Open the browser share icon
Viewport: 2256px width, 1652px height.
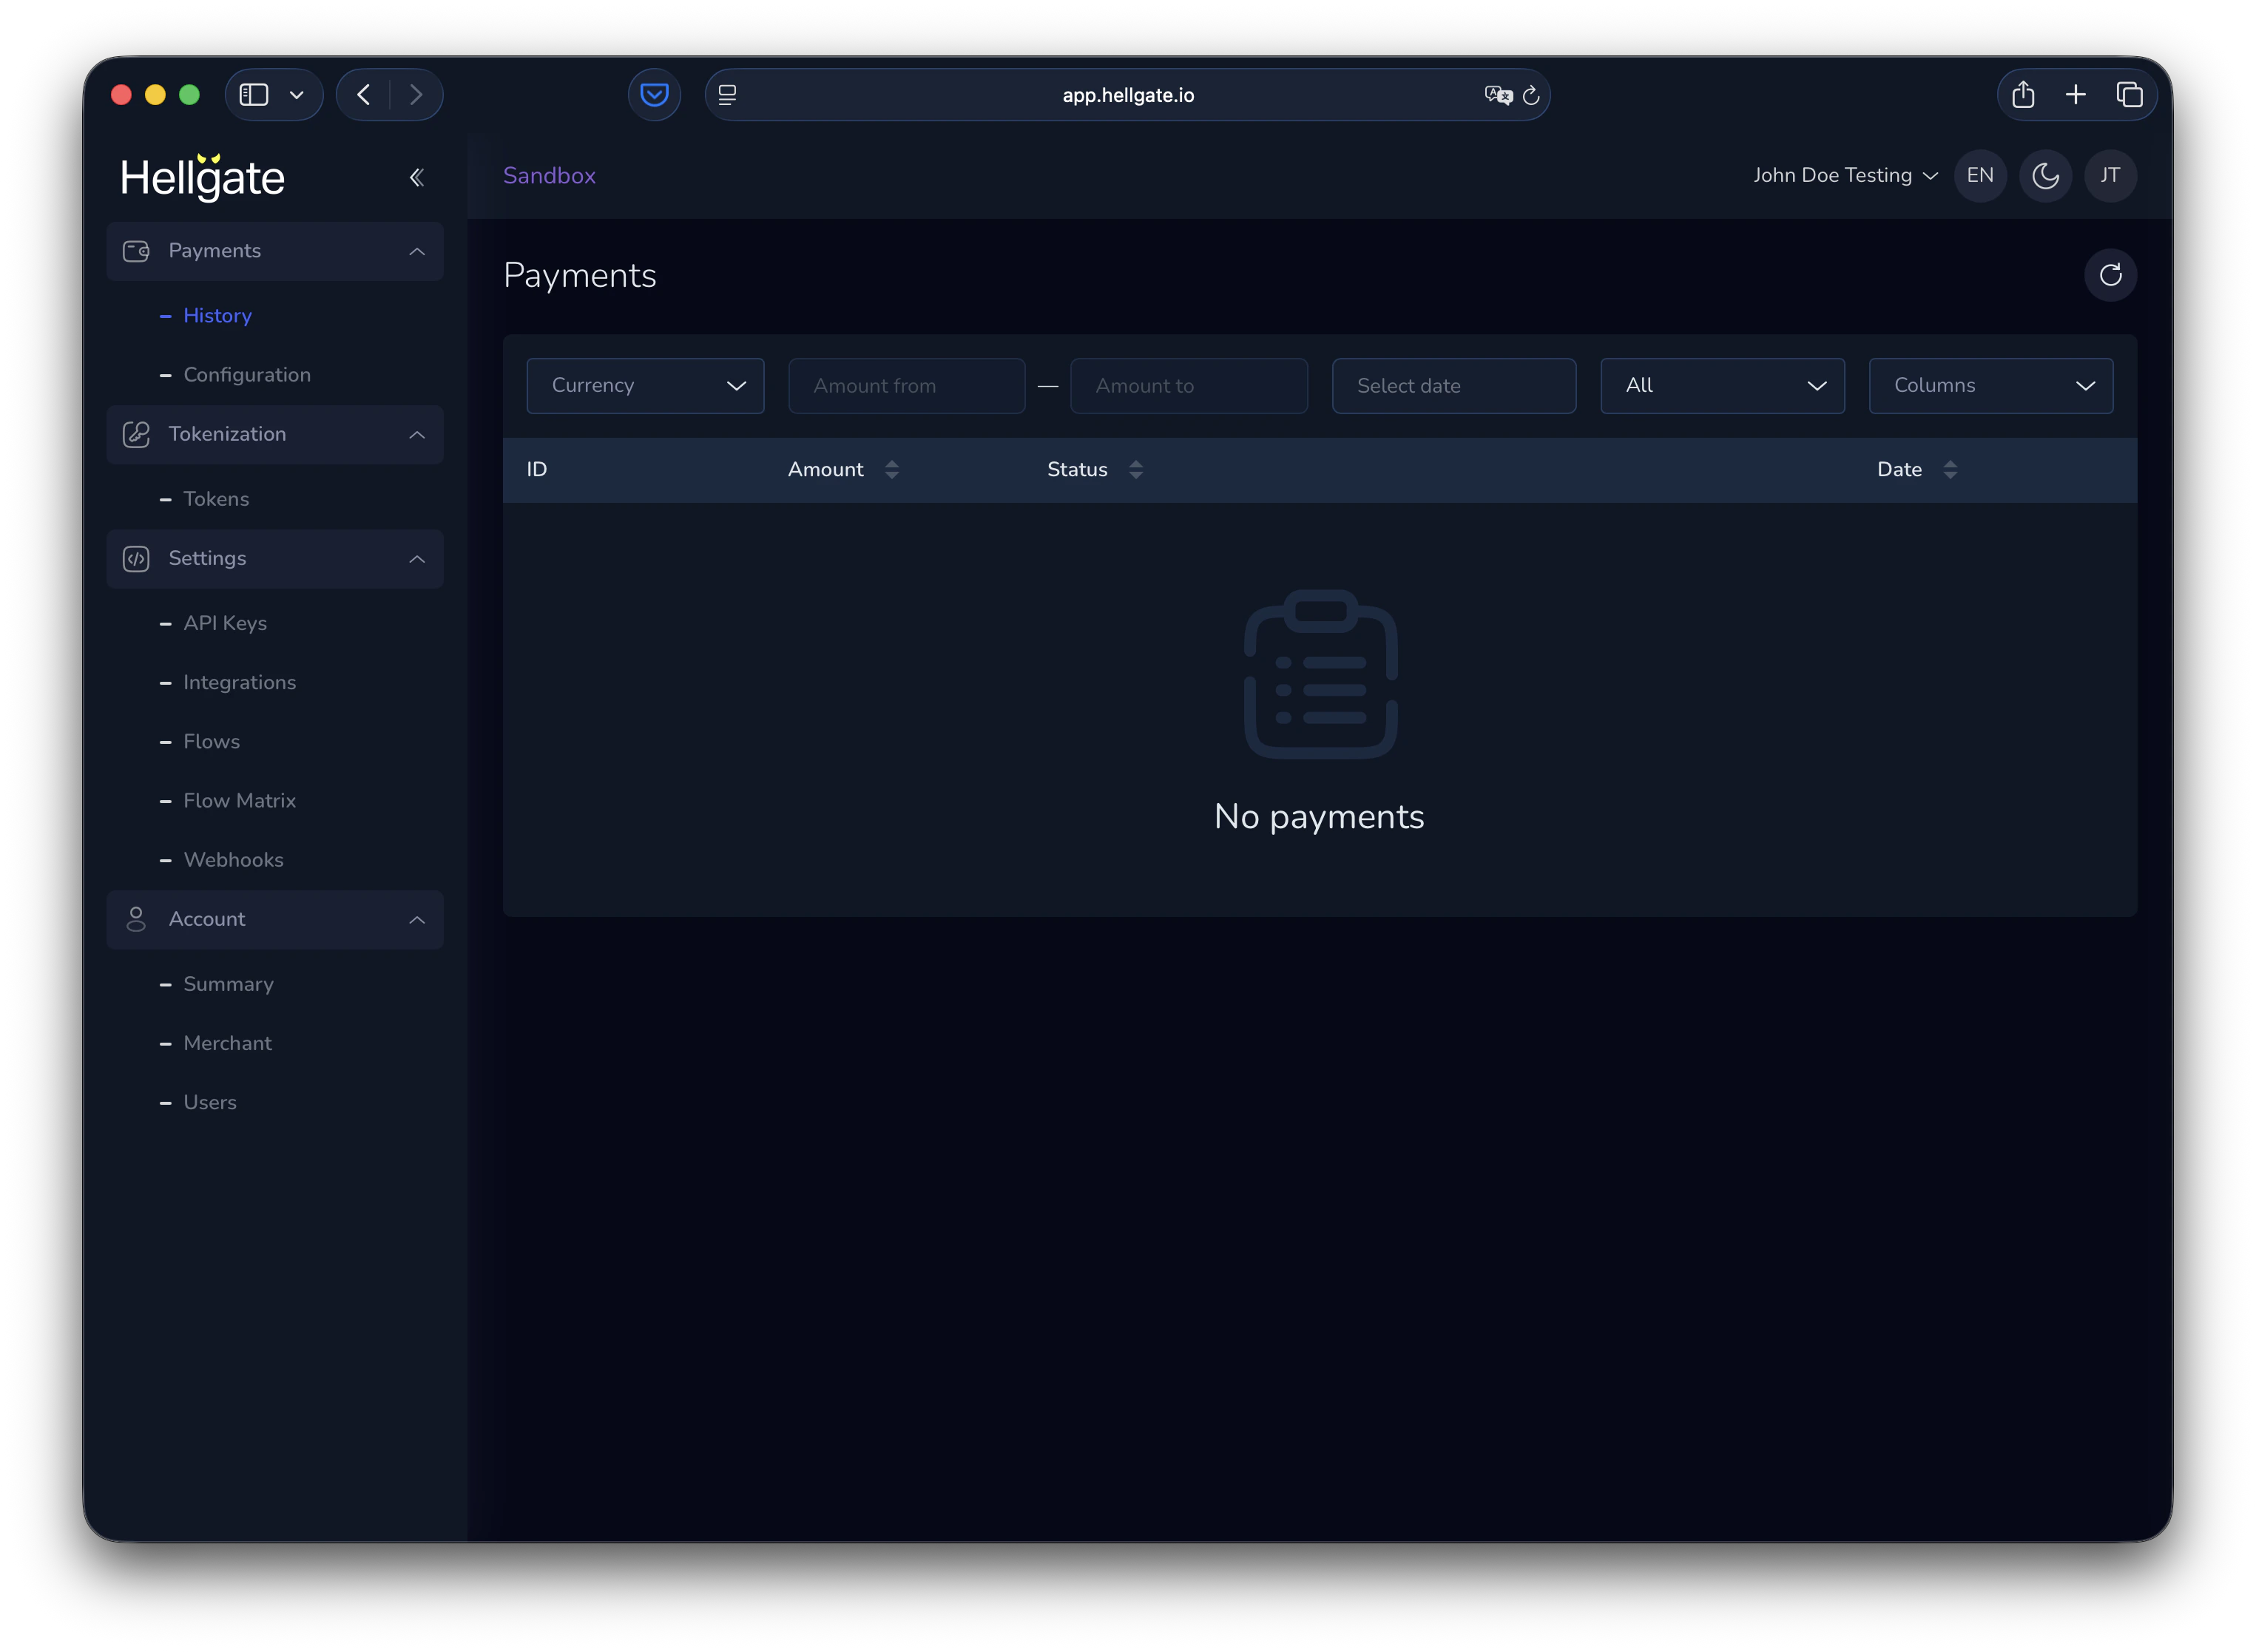tap(2023, 95)
